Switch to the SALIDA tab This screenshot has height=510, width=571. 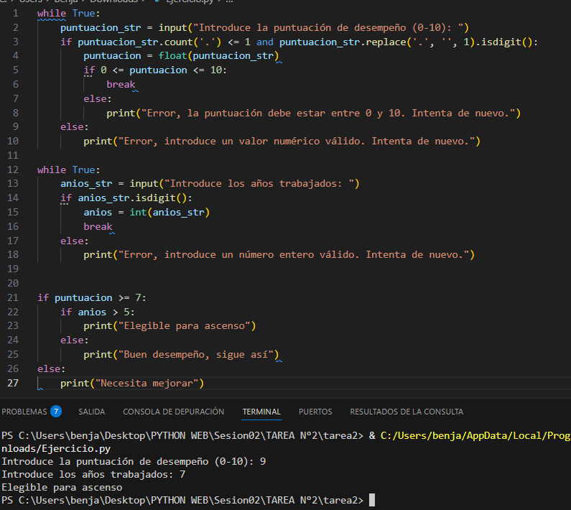(x=92, y=412)
